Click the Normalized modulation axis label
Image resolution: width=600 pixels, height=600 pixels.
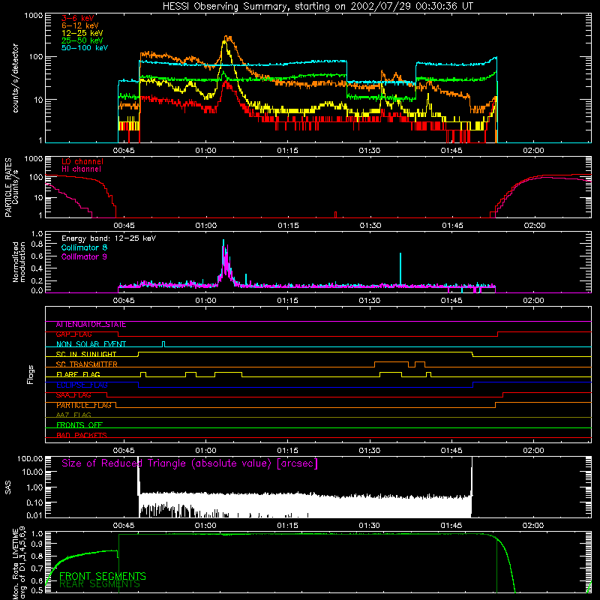pyautogui.click(x=19, y=262)
